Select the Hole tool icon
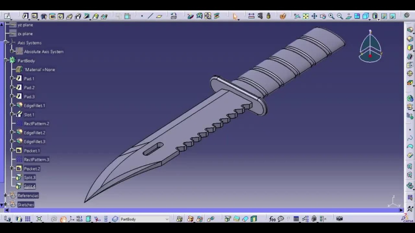415x233 pixels. [61, 16]
